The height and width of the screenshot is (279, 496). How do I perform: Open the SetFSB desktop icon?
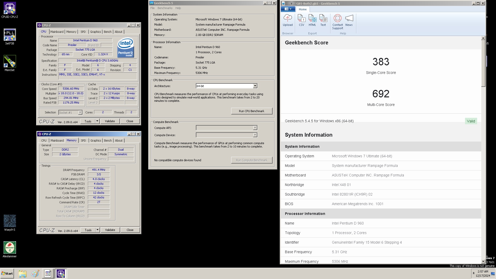coord(10,37)
